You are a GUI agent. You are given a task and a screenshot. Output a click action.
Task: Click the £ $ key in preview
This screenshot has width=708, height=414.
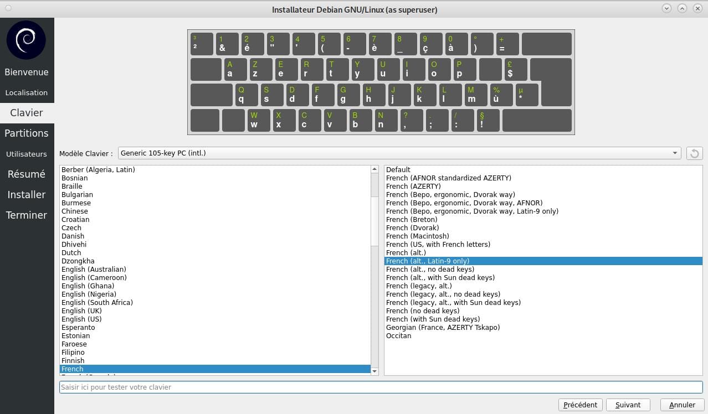coord(515,70)
